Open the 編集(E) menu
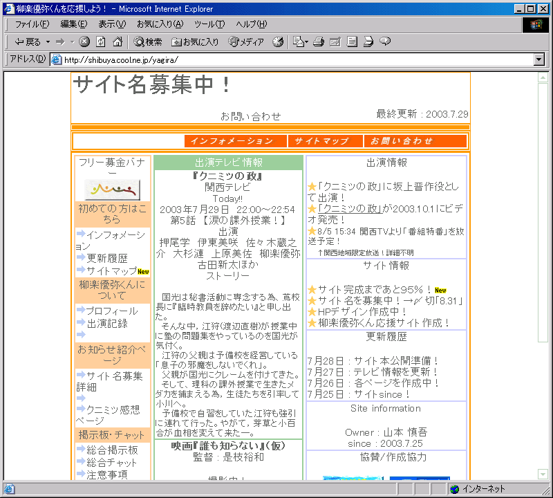Viewport: 553px width, 498px height. [74, 24]
